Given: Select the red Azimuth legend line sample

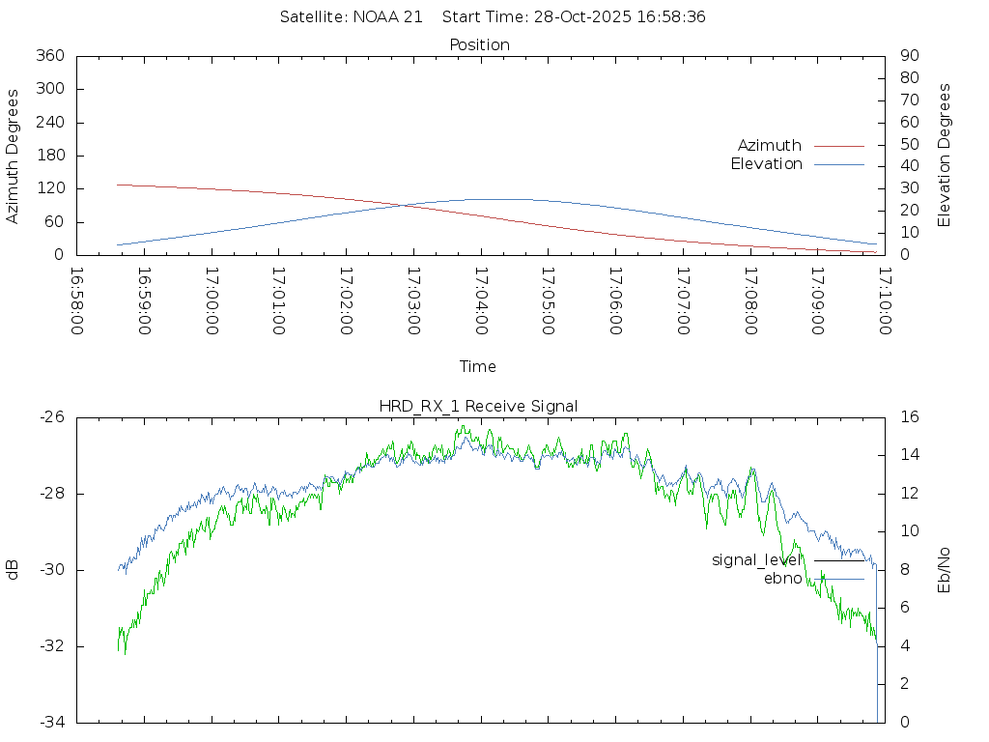Looking at the screenshot, I should 838,146.
